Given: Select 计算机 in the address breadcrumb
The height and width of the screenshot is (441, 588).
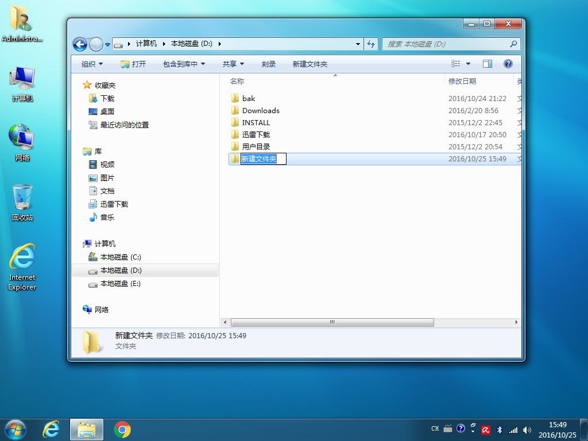Looking at the screenshot, I should (146, 44).
